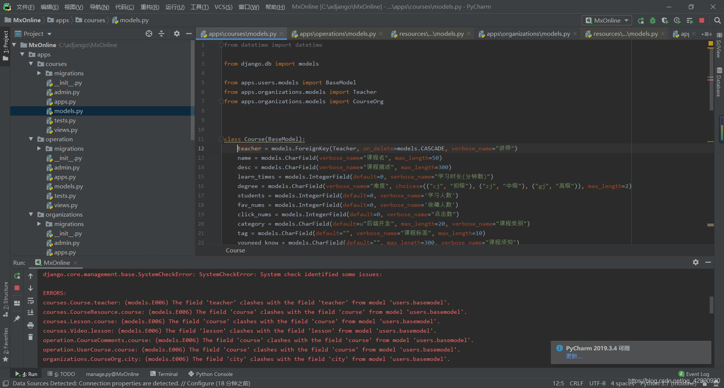The image size is (724, 388).
Task: Restore layout icon in Run panel
Action: [17, 303]
